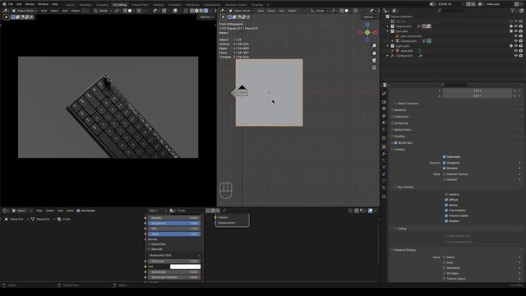526x296 pixels.
Task: Enable the Shadow Catcher checkbox
Action: (x=444, y=174)
